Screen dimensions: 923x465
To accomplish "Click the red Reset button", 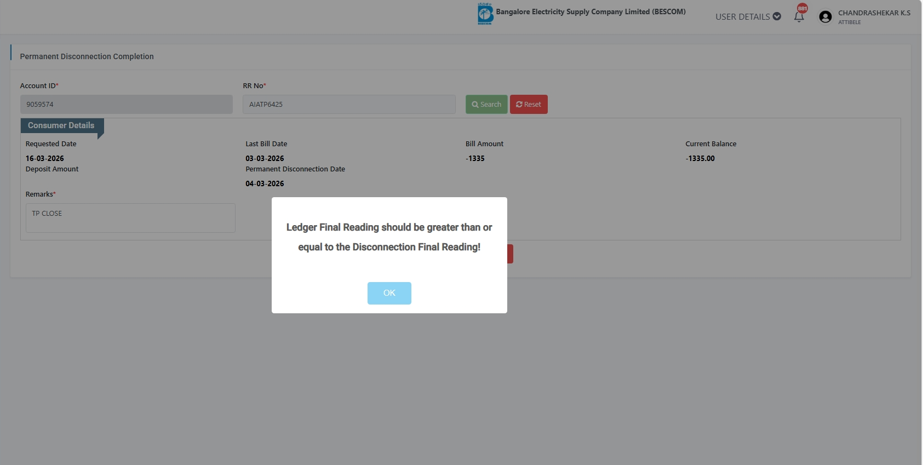I will tap(529, 105).
